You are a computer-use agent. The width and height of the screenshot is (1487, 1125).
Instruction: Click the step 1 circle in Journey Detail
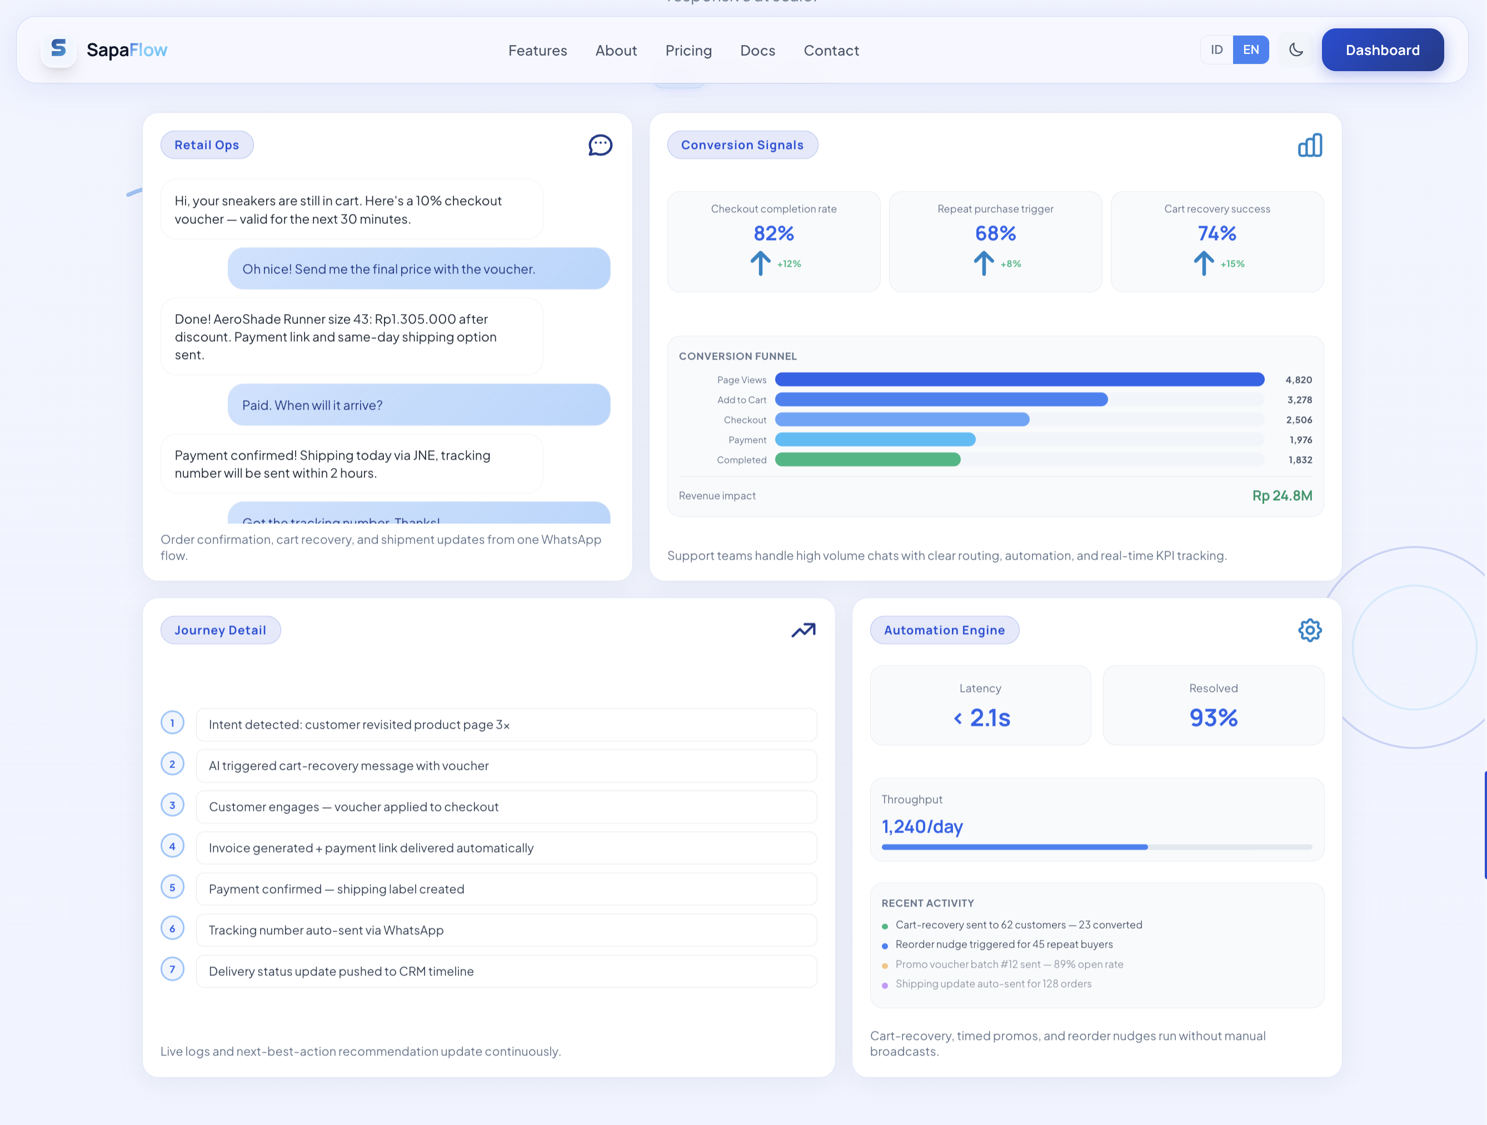173,723
